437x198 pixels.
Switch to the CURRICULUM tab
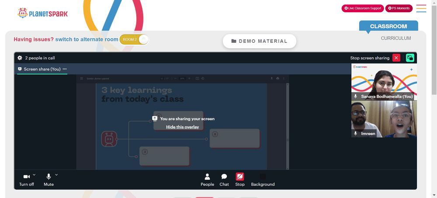396,38
